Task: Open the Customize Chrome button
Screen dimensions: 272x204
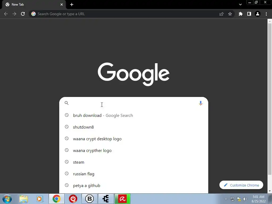Action: (241, 185)
